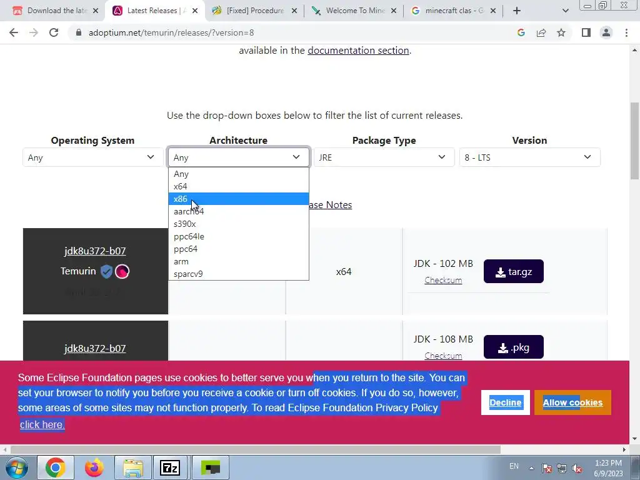Open Chrome from the taskbar
This screenshot has height=480, width=640.
coord(56,467)
